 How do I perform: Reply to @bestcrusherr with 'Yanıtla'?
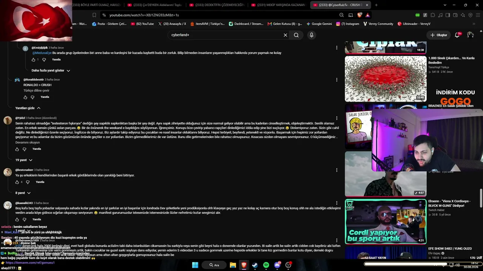pos(40,182)
